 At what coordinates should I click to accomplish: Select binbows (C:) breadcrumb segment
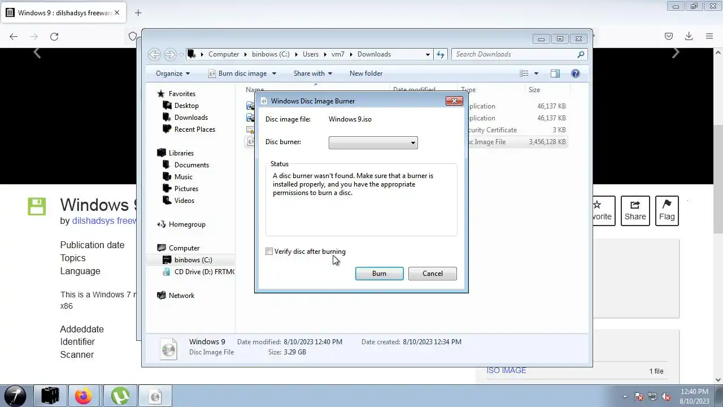pyautogui.click(x=271, y=54)
